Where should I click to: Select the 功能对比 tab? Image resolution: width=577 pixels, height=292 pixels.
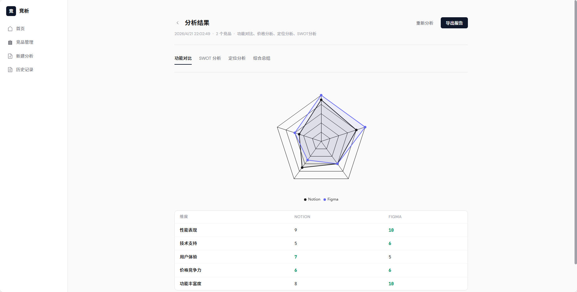[x=183, y=58]
